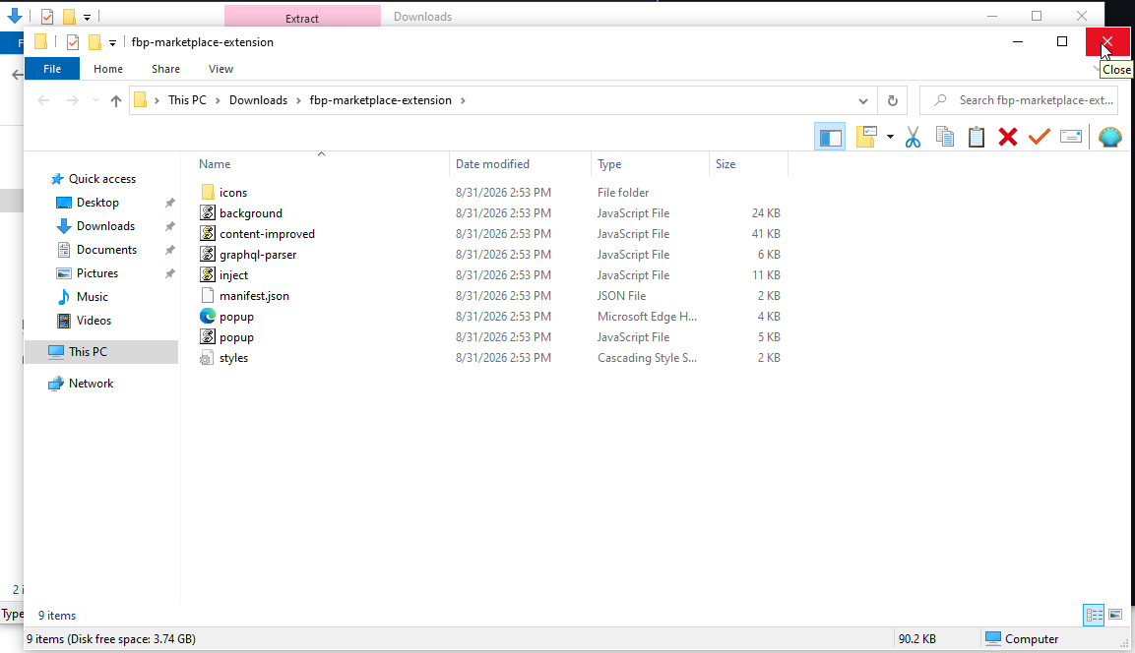Viewport: 1135px width, 653px height.
Task: Click the scissors Cut icon
Action: pyautogui.click(x=913, y=137)
